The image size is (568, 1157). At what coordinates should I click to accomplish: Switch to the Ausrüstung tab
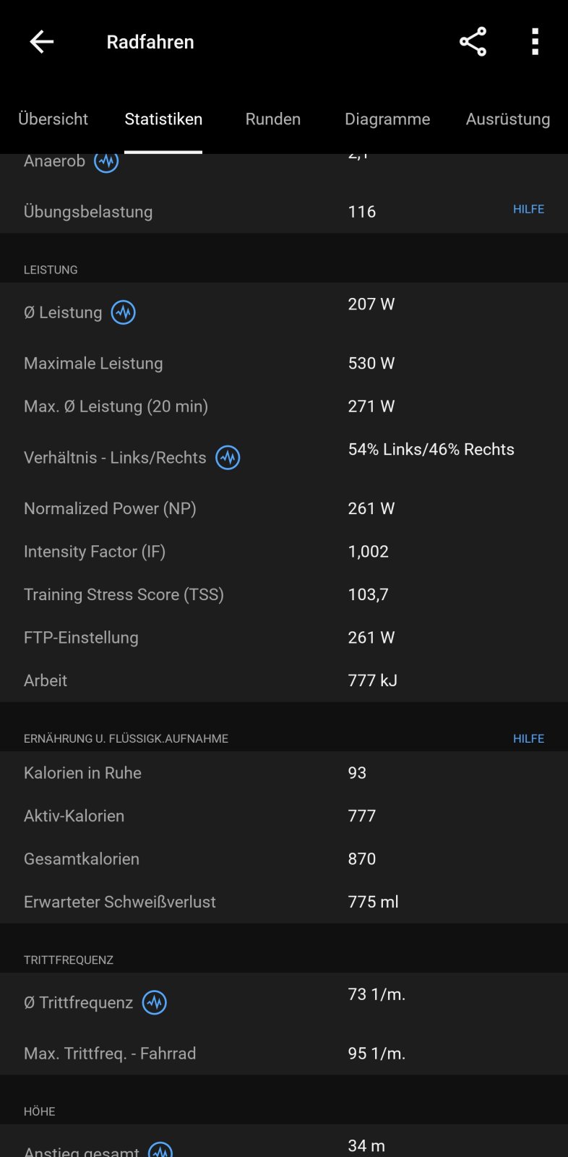[x=507, y=119]
